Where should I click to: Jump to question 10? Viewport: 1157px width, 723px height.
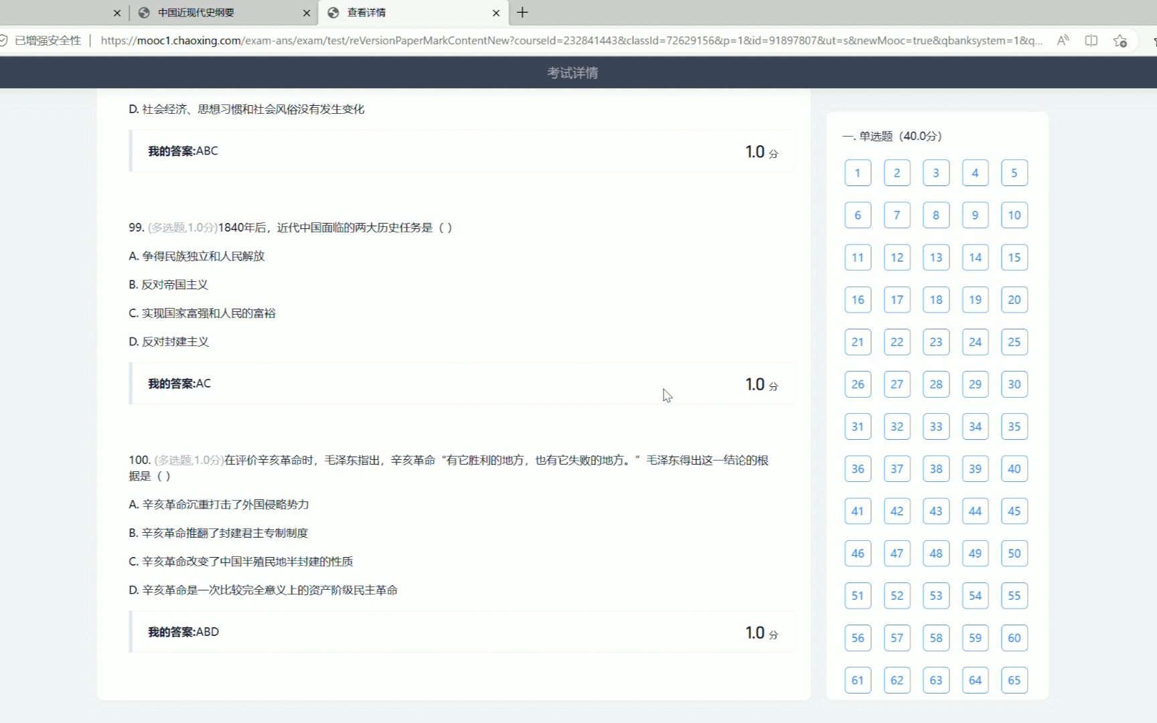coord(1014,215)
